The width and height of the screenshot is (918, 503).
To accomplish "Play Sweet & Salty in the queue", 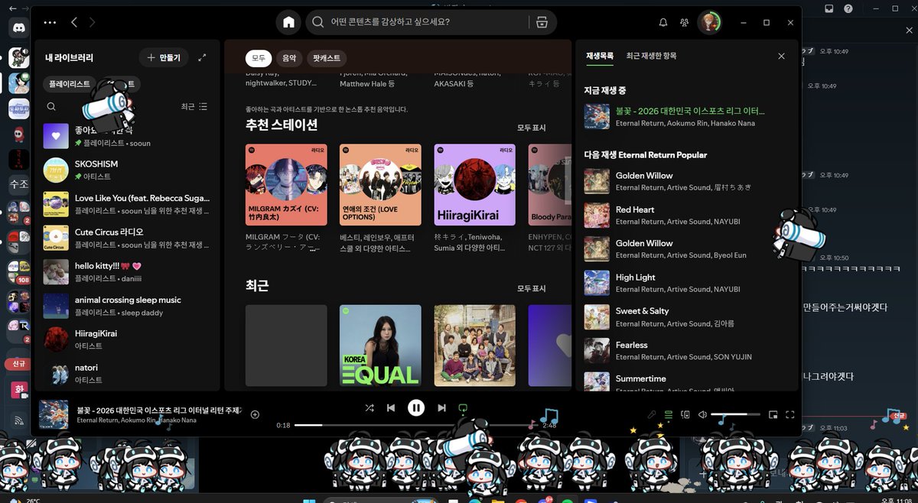I will (x=685, y=316).
